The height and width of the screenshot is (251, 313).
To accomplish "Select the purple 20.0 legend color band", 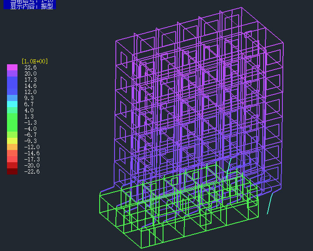I will point(12,73).
